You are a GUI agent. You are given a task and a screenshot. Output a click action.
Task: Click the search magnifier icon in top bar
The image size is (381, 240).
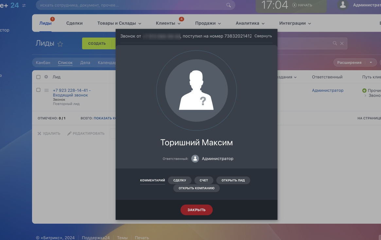[229, 5]
